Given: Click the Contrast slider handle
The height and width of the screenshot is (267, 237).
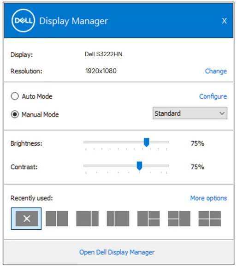Looking at the screenshot, I should point(139,166).
